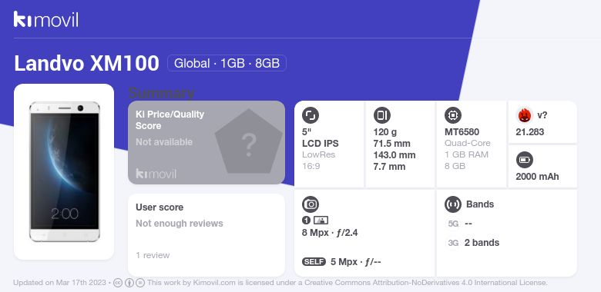
Task: Click the Landvo XM100 title
Action: pyautogui.click(x=86, y=63)
